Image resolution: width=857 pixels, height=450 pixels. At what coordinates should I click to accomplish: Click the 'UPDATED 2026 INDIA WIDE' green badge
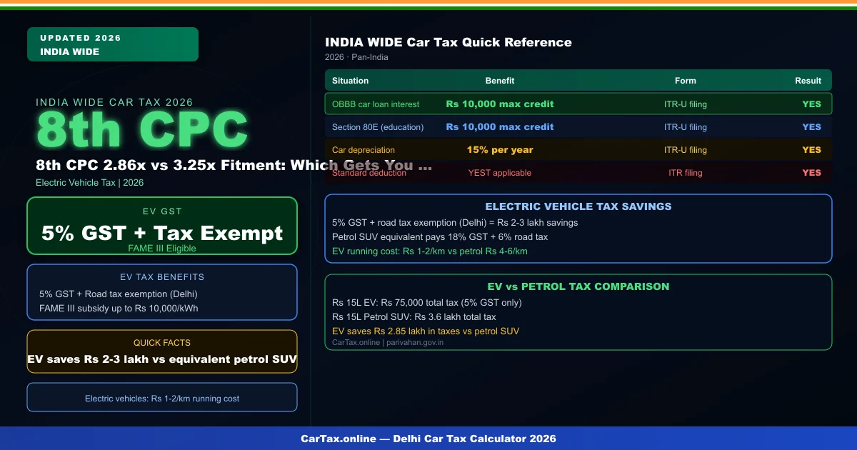[x=113, y=44]
